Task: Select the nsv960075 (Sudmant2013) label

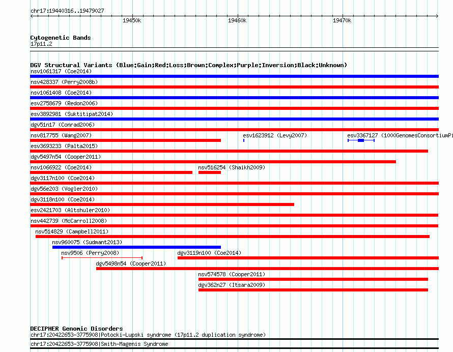Action: (x=87, y=242)
